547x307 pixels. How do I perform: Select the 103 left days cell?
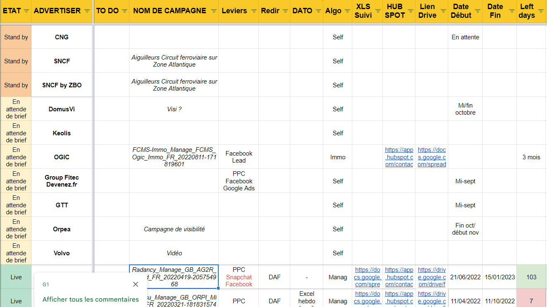pos(531,277)
